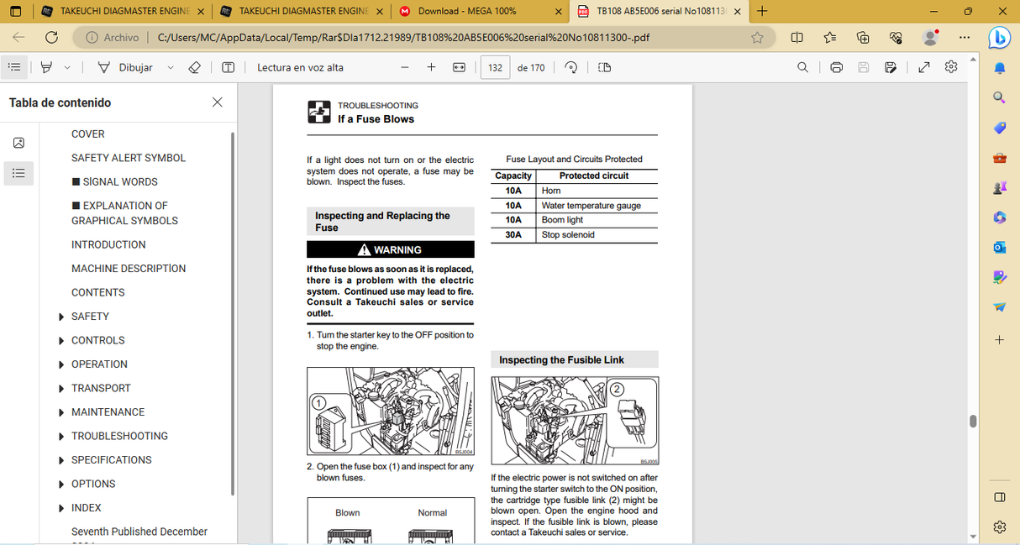Toggle the table of contents panel
Viewport: 1020px width, 545px height.
click(x=14, y=67)
